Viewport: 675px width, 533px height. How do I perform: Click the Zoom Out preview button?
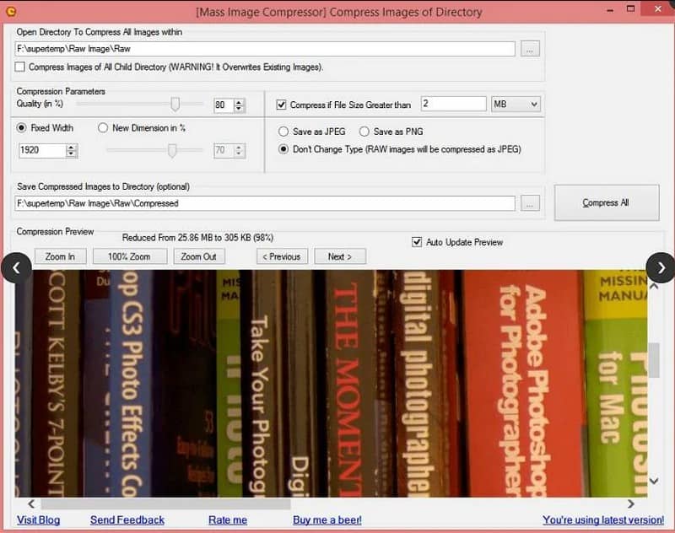tap(199, 256)
